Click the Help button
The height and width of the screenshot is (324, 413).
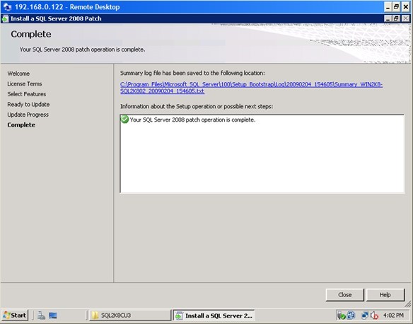pos(385,295)
